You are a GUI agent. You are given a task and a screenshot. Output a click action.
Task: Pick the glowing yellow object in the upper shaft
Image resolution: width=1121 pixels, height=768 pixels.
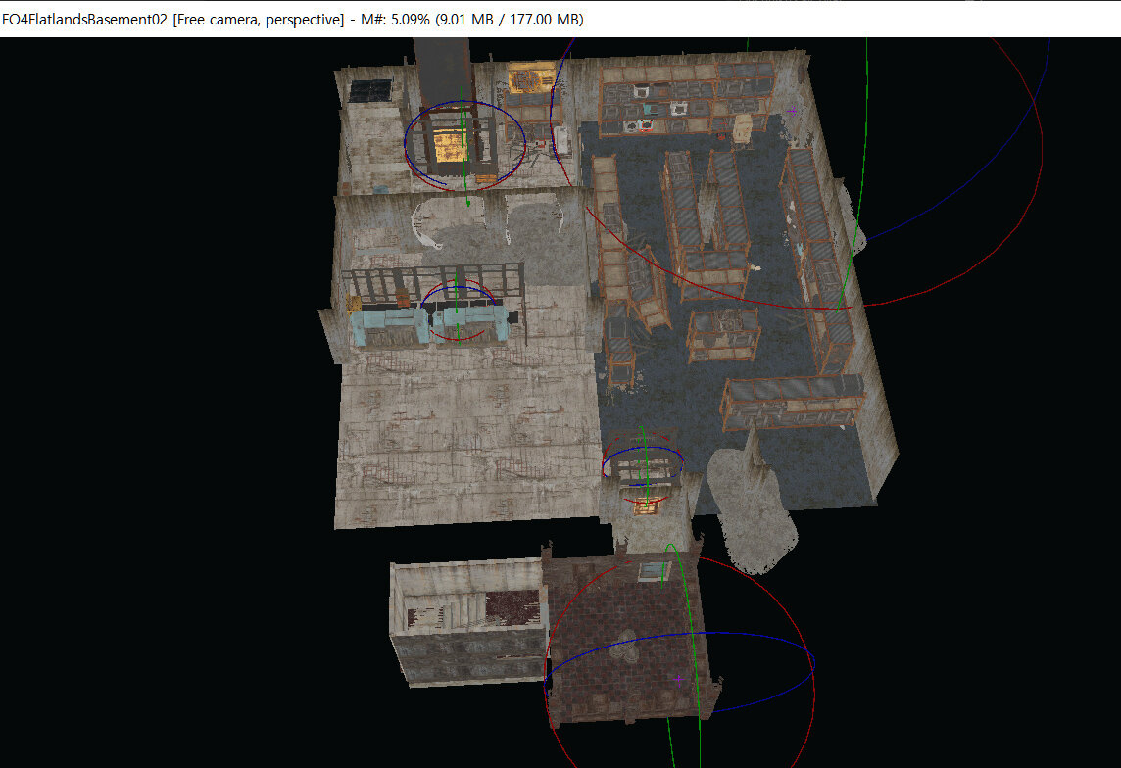click(451, 146)
